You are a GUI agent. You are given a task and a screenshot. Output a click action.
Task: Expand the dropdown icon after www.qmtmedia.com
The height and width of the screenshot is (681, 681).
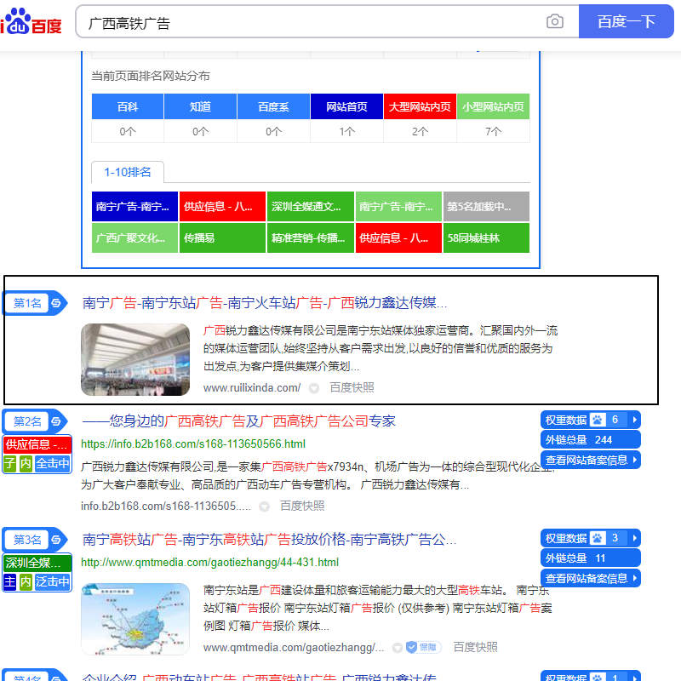[397, 648]
